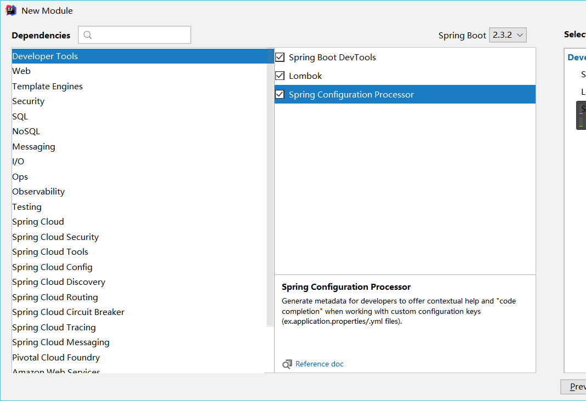The image size is (586, 401).
Task: Click the Lombok dependency label
Action: (305, 76)
